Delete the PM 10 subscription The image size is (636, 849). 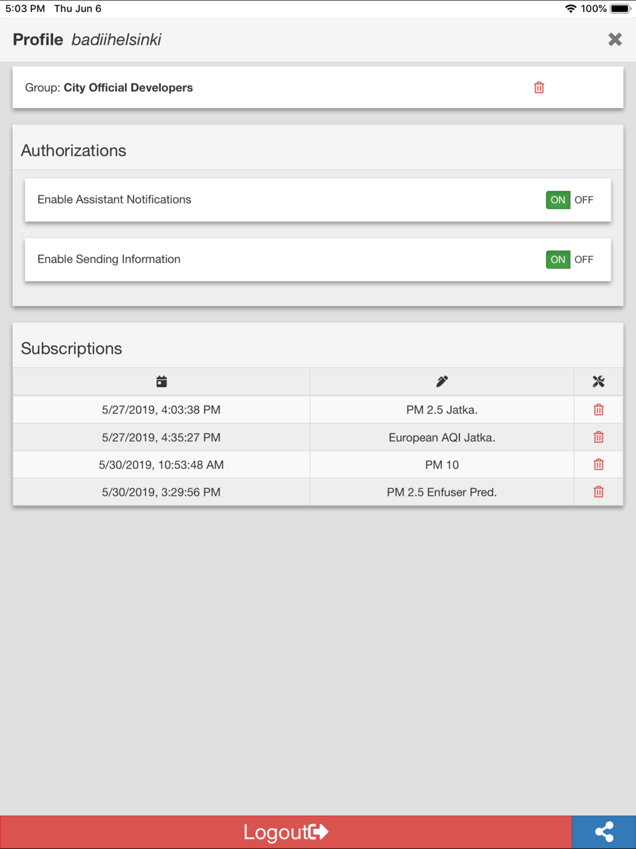[x=598, y=465]
